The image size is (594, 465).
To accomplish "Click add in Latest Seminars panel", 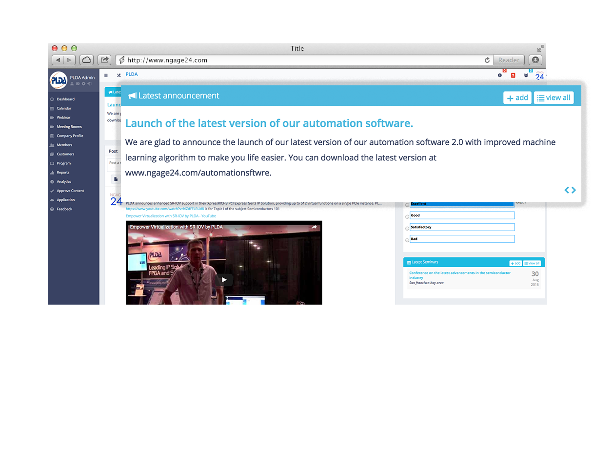I will click(515, 263).
